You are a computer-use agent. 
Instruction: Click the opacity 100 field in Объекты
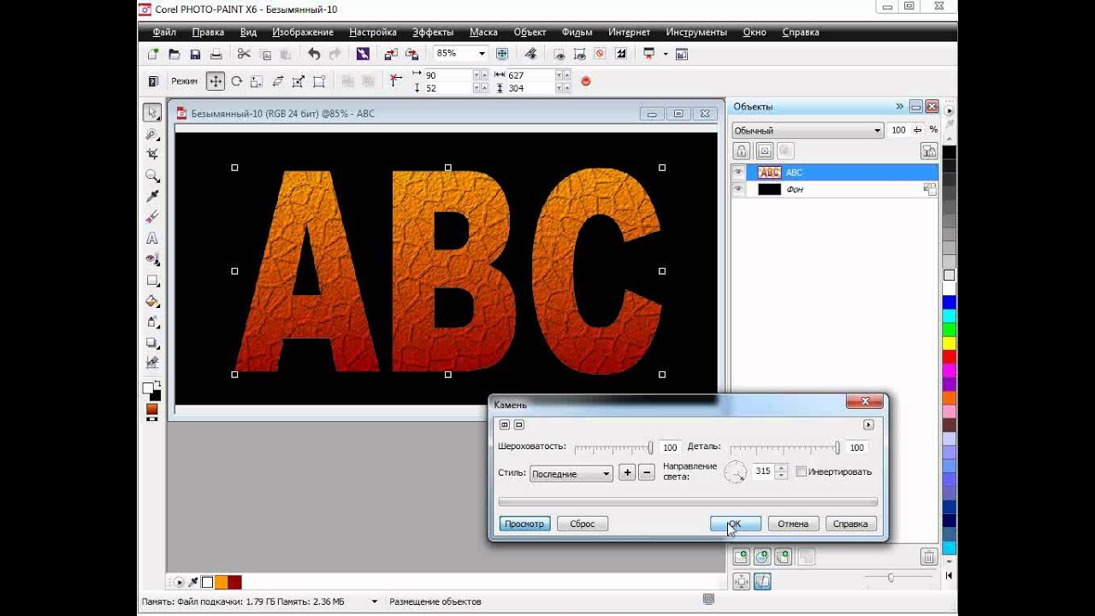[x=898, y=130]
